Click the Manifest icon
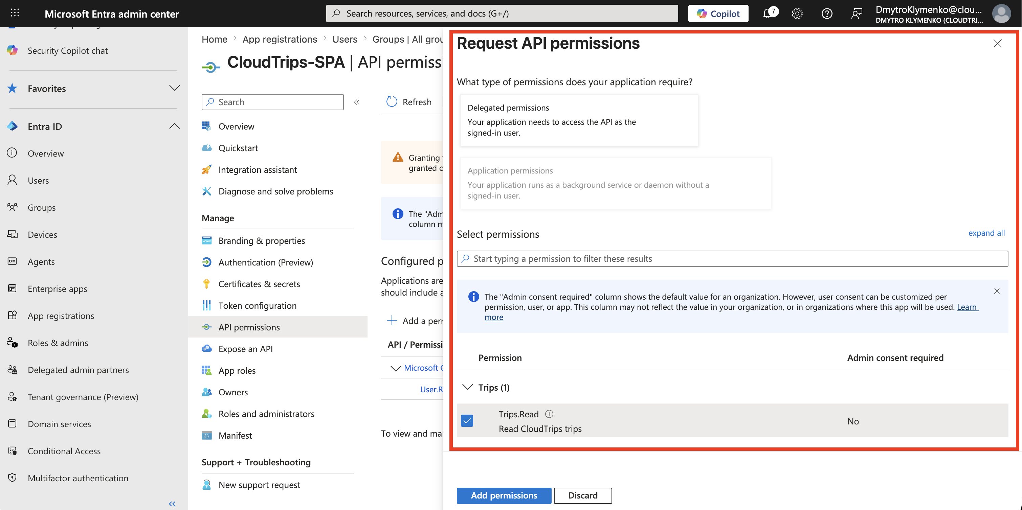Image resolution: width=1022 pixels, height=510 pixels. coord(207,435)
